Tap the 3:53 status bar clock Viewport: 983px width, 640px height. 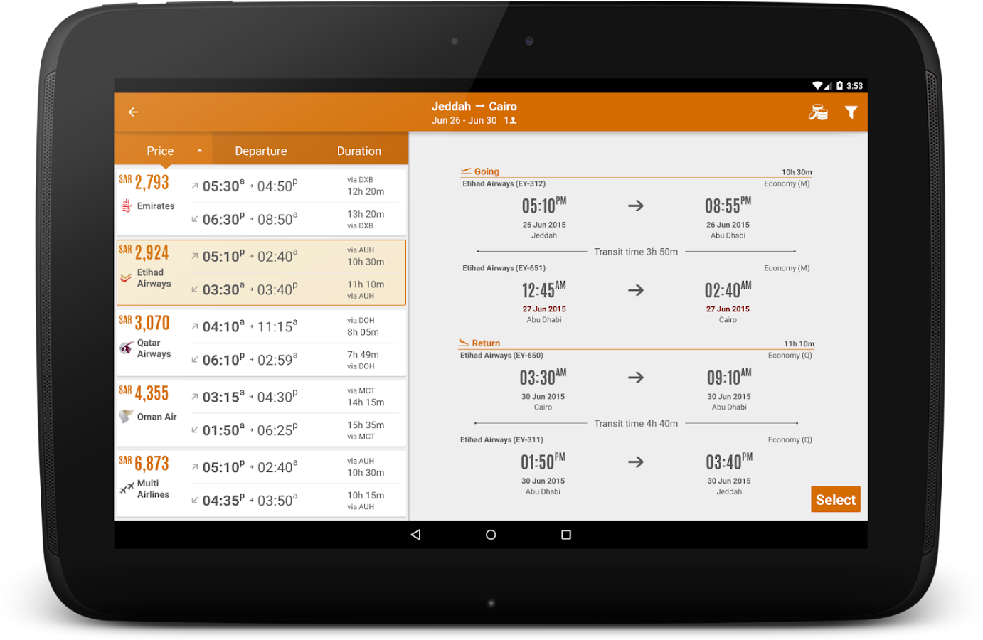(x=854, y=86)
